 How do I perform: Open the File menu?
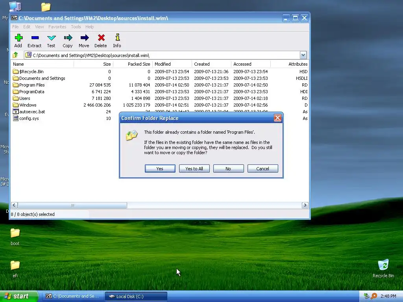click(15, 27)
